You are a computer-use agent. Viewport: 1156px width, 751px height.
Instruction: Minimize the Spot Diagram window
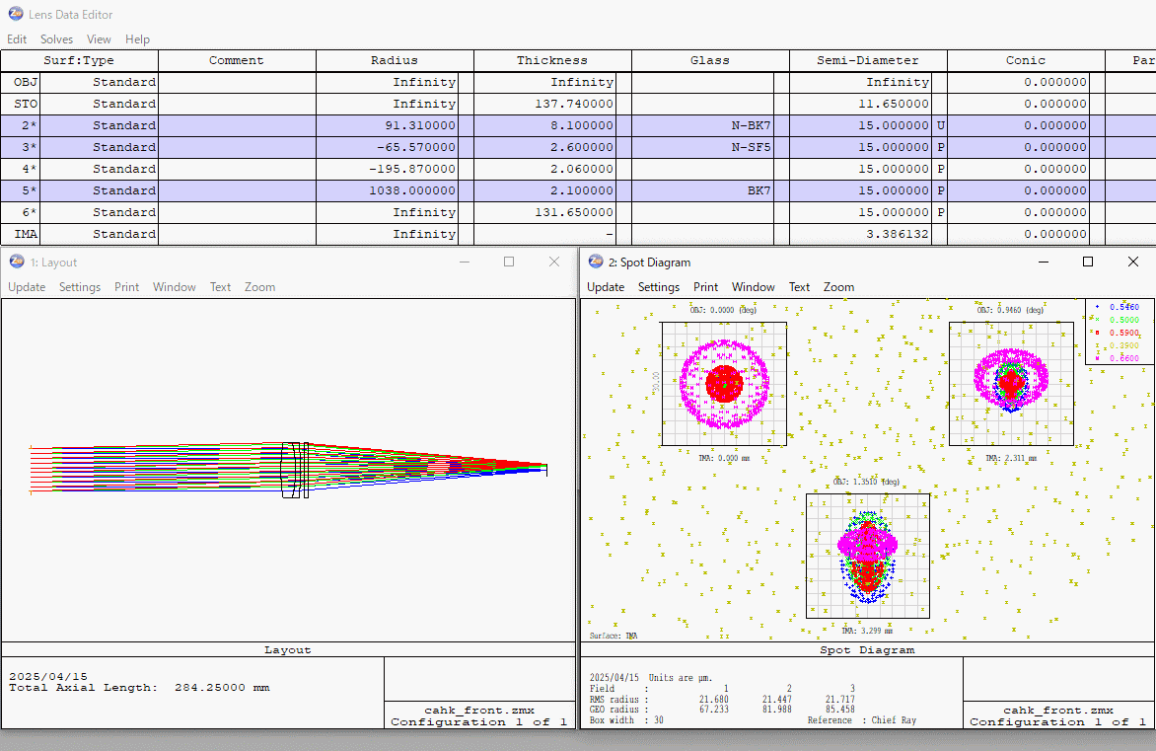click(x=1044, y=262)
